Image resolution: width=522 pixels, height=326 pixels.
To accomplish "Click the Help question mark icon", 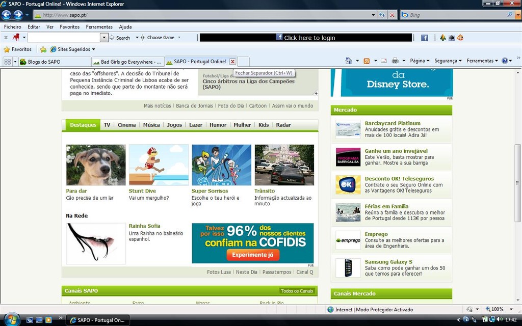I will pyautogui.click(x=505, y=61).
